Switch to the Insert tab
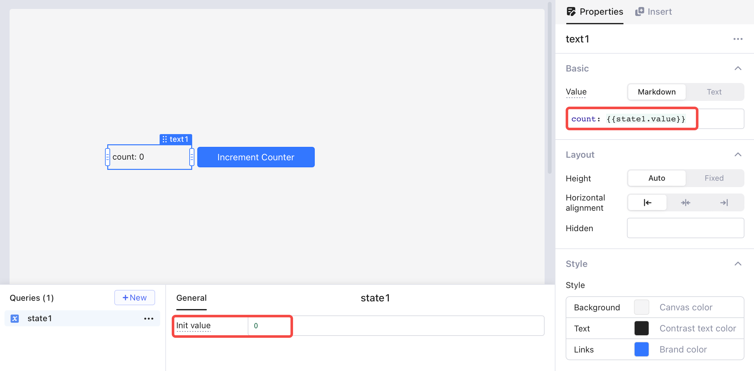Viewport: 754px width, 371px height. [x=659, y=12]
